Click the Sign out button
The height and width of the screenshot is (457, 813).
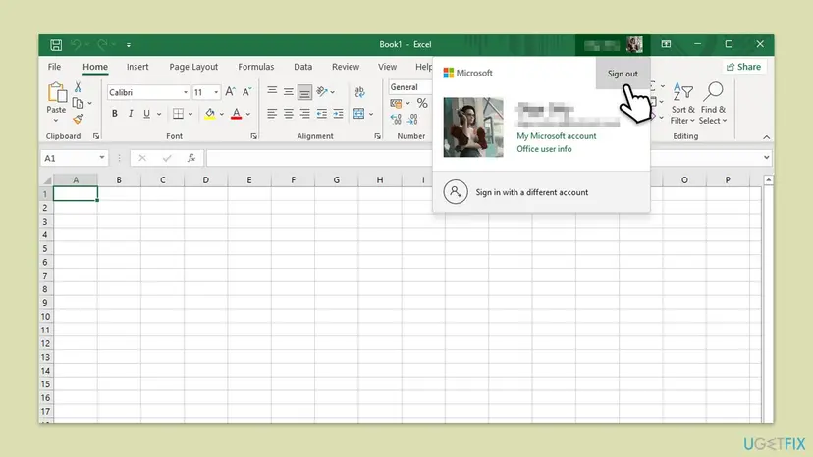click(623, 74)
